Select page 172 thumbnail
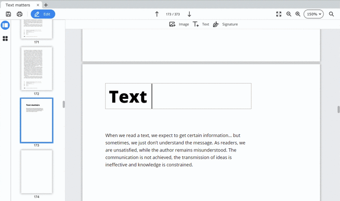The height and width of the screenshot is (201, 340). coord(36,68)
